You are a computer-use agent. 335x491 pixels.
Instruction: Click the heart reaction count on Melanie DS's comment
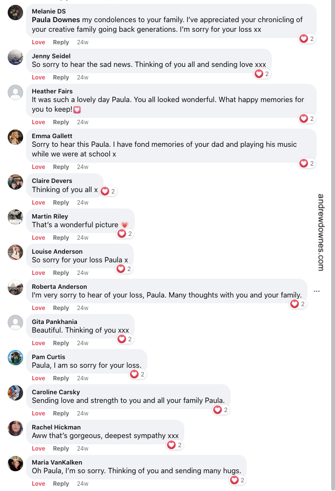click(307, 39)
